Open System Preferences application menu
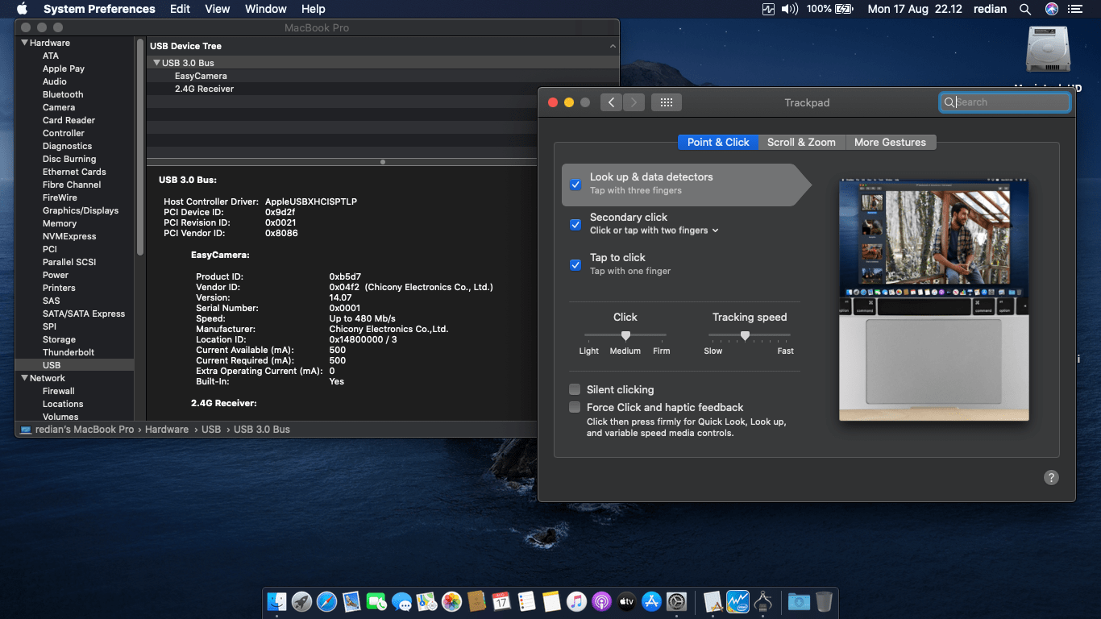This screenshot has height=619, width=1101. pos(99,9)
